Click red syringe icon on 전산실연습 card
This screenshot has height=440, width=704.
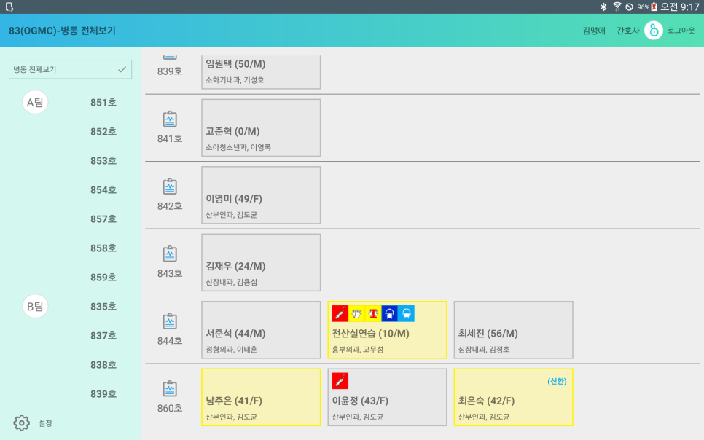[x=340, y=313]
